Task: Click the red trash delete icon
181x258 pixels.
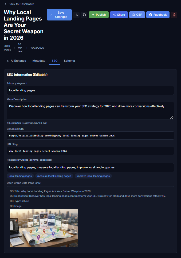Action: (x=174, y=15)
